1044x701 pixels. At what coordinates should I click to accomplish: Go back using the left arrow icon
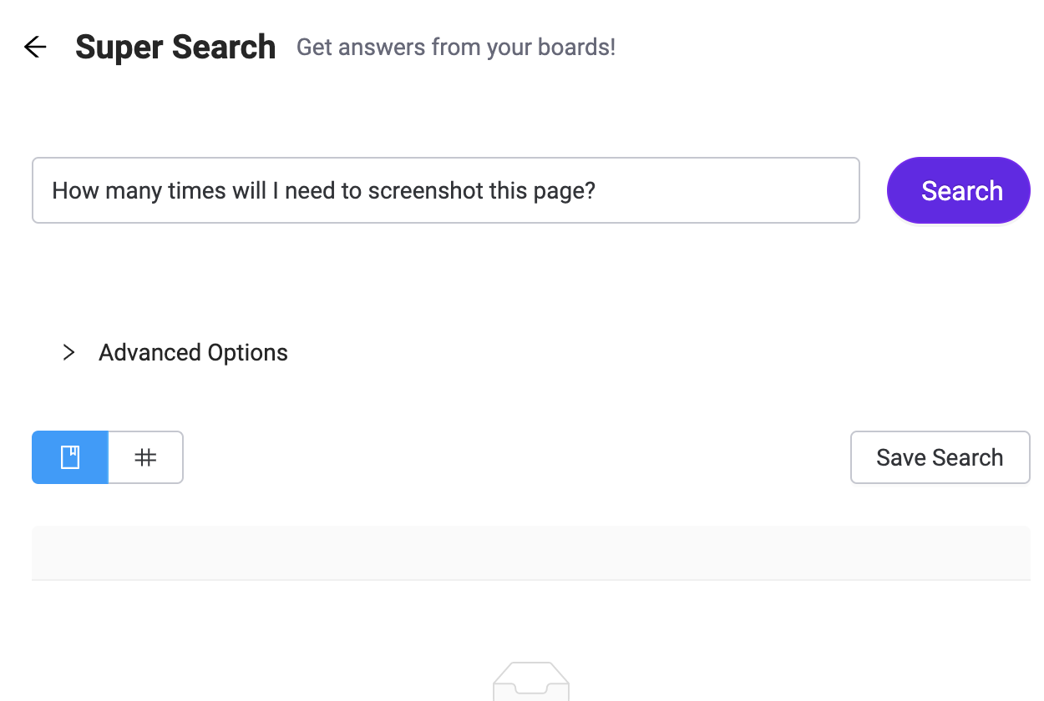coord(35,48)
